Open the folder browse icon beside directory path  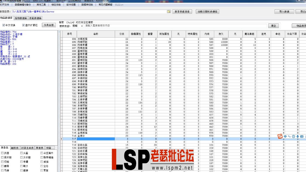(169, 12)
